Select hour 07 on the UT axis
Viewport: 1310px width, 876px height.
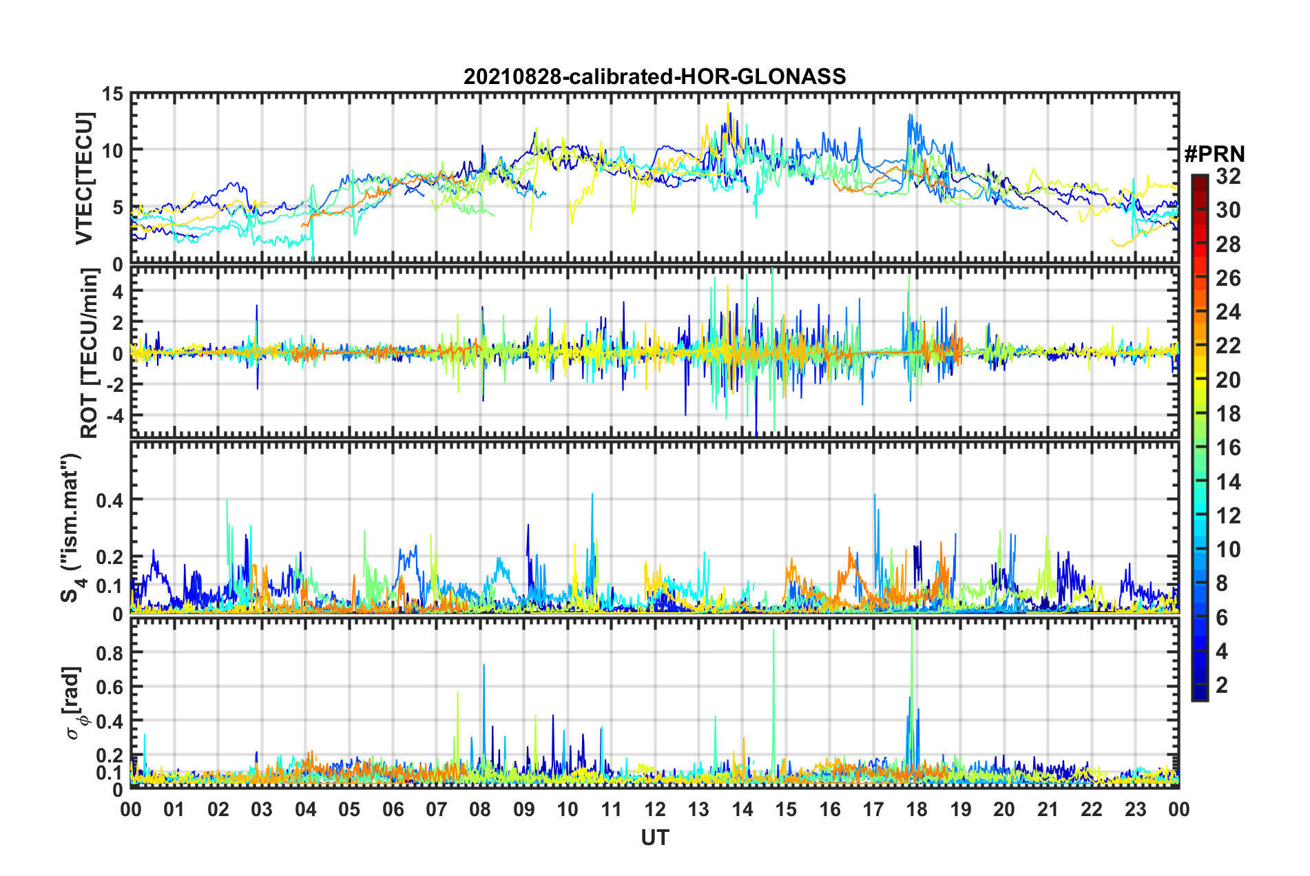point(437,809)
